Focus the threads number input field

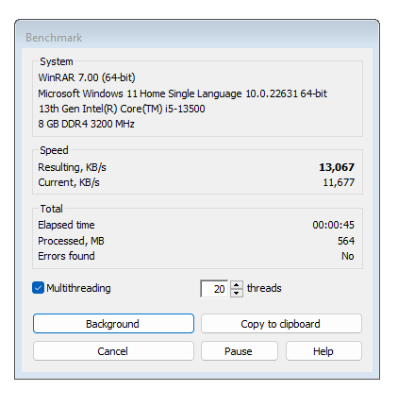pos(215,289)
